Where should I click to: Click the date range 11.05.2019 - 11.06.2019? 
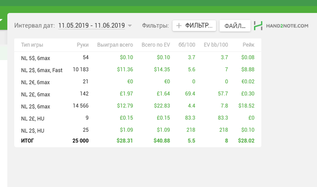(x=91, y=26)
